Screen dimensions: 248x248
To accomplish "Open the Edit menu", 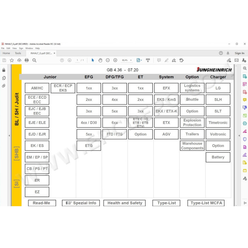I will pos(9,48).
